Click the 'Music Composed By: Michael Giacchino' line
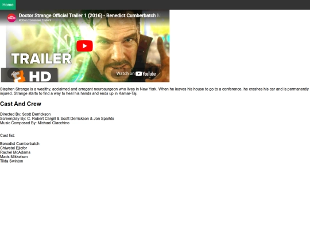 pyautogui.click(x=35, y=123)
